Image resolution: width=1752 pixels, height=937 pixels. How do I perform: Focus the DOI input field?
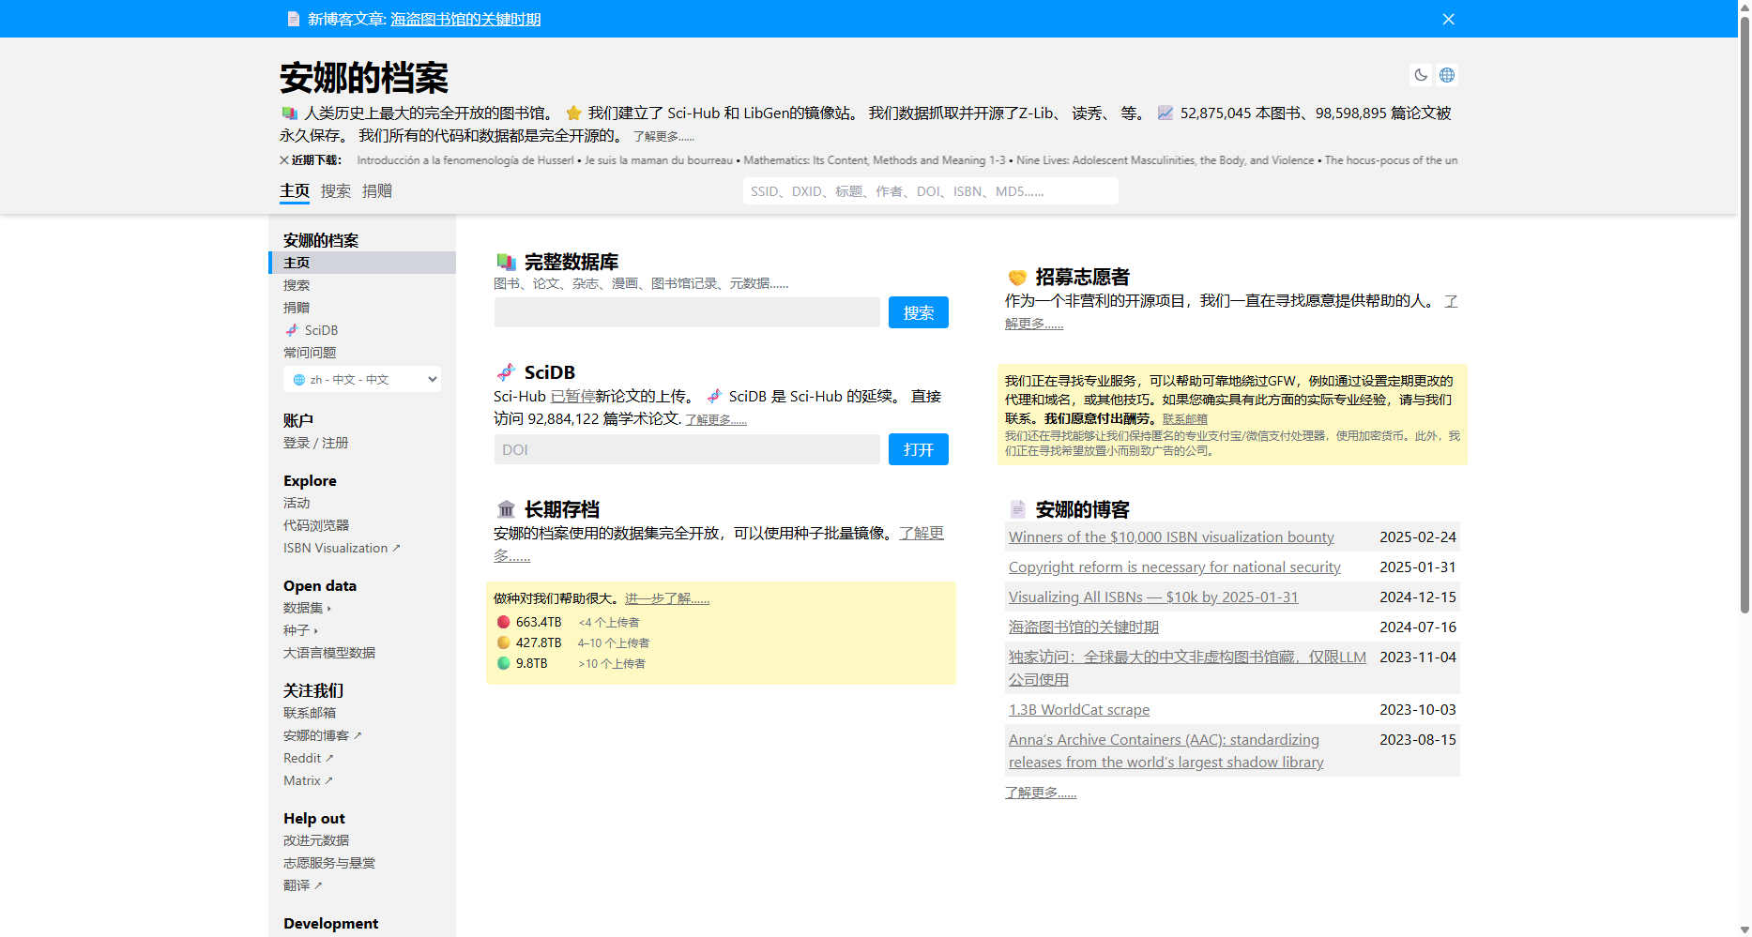coord(687,449)
